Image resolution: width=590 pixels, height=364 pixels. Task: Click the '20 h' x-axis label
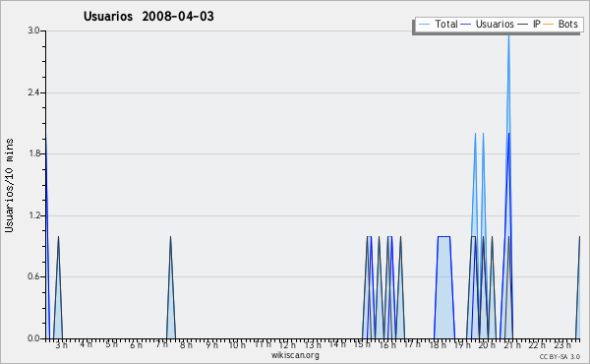click(488, 345)
